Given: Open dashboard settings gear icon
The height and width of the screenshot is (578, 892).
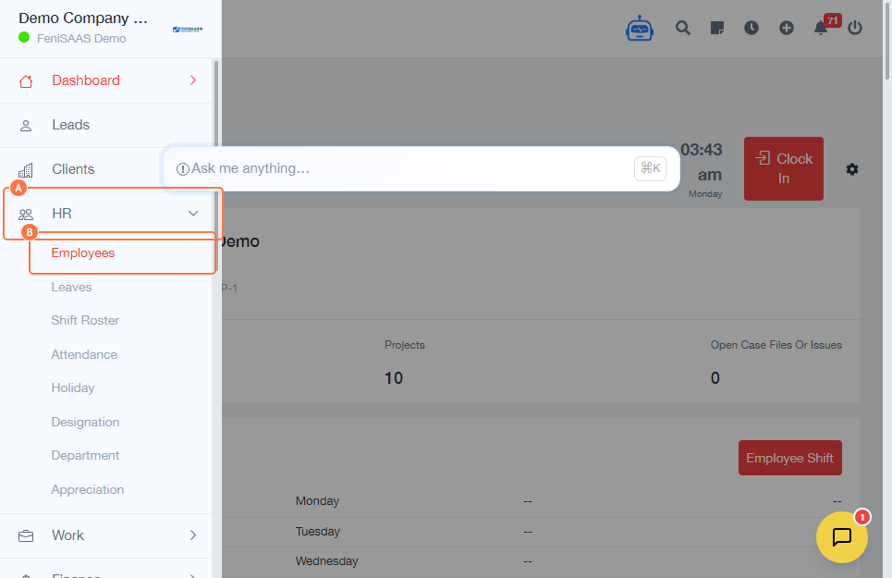Looking at the screenshot, I should tap(852, 169).
